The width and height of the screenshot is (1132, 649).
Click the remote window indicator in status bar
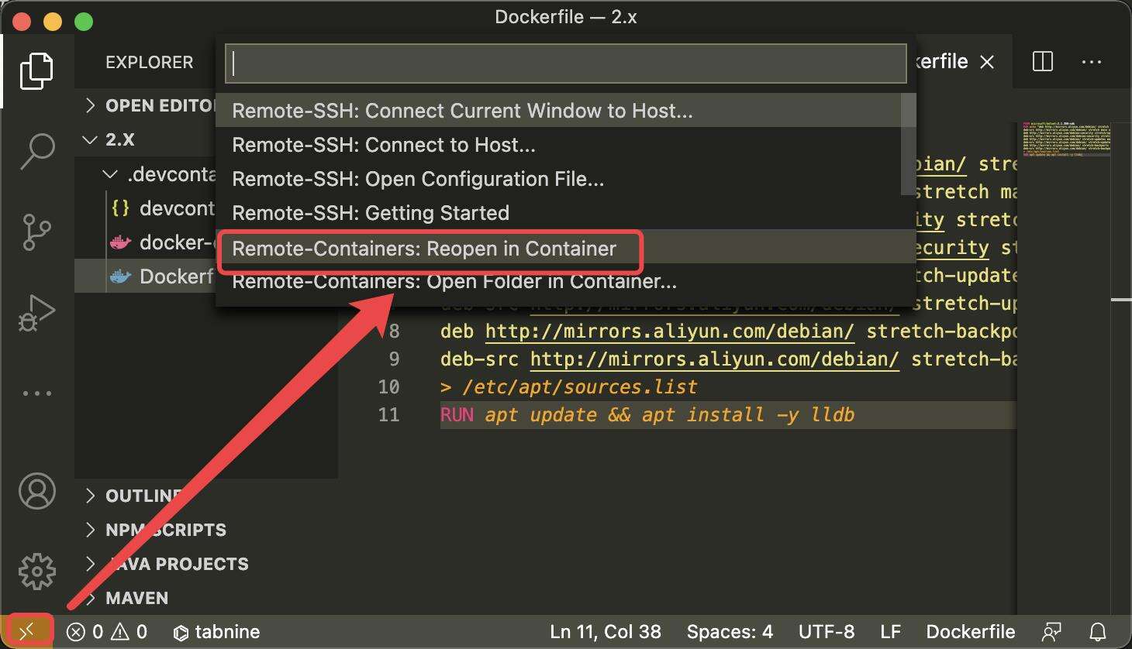click(x=27, y=632)
